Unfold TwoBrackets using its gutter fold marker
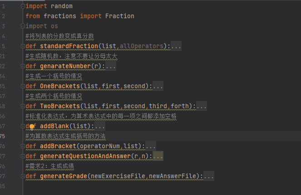 coord(23,106)
